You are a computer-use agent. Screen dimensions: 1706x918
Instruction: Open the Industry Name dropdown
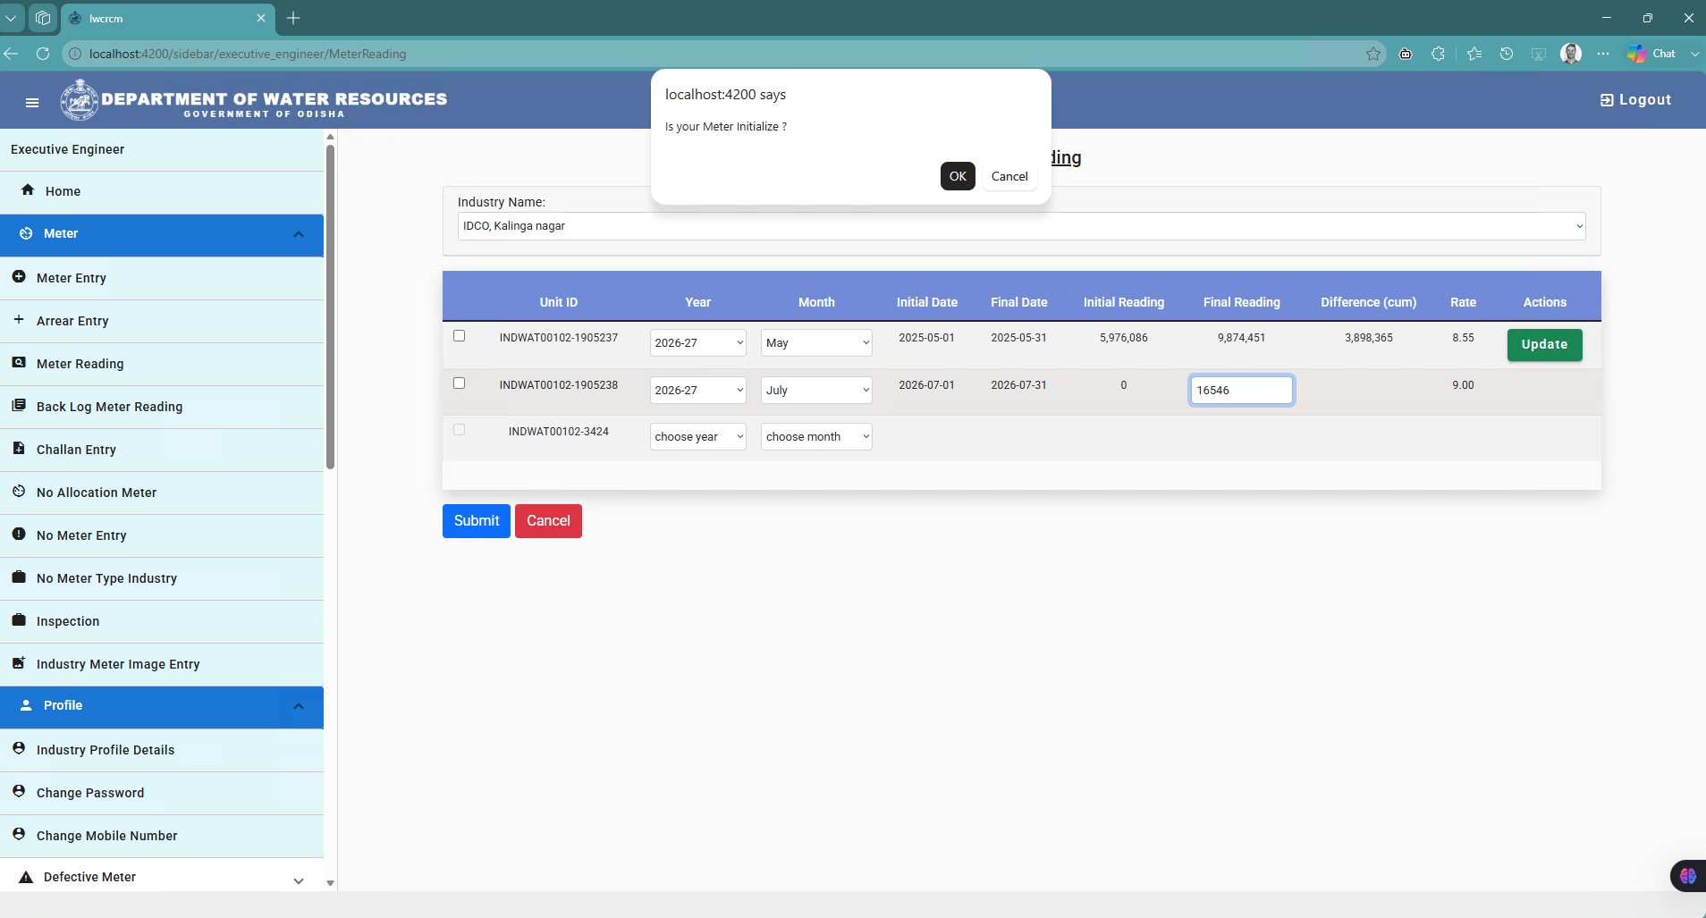[1021, 226]
